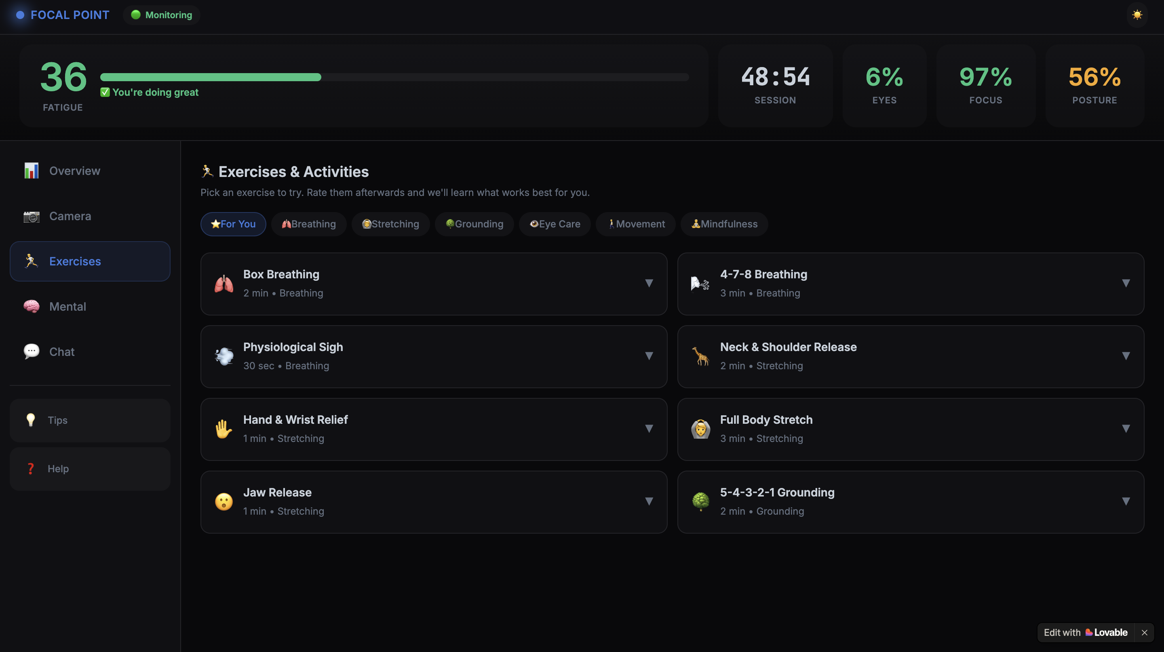Image resolution: width=1164 pixels, height=652 pixels.
Task: Select the For You filter
Action: click(233, 224)
